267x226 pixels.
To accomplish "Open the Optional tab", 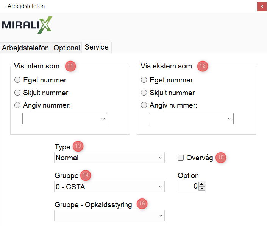I will (67, 48).
